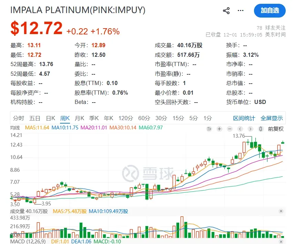
Task: Switch to 分时 chart tab
Action: point(19,118)
